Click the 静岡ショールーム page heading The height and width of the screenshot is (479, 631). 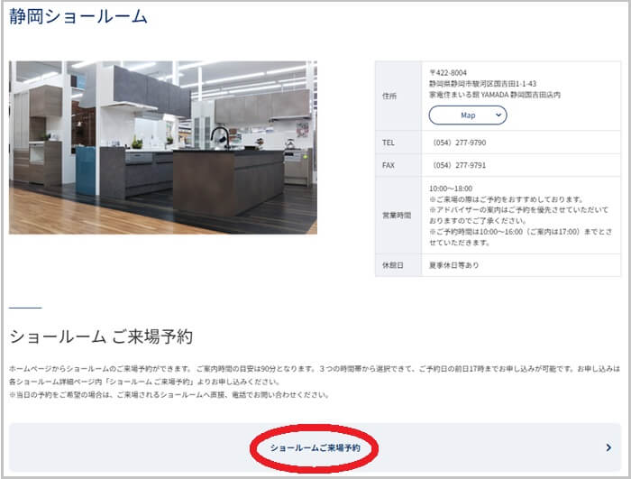pyautogui.click(x=78, y=16)
